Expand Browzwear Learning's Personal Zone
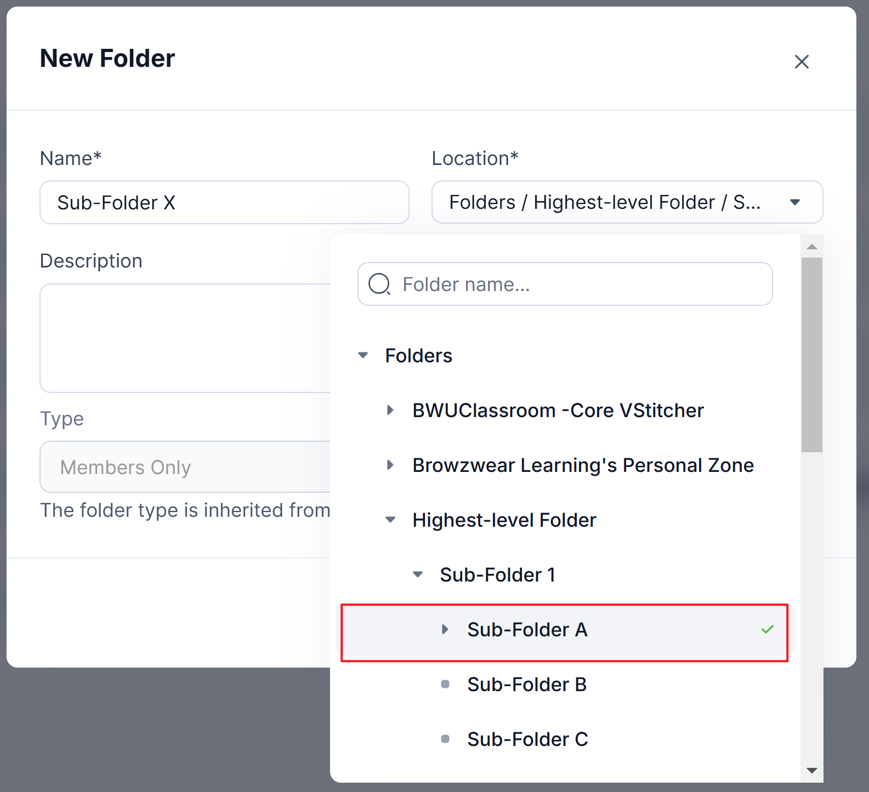 point(390,465)
